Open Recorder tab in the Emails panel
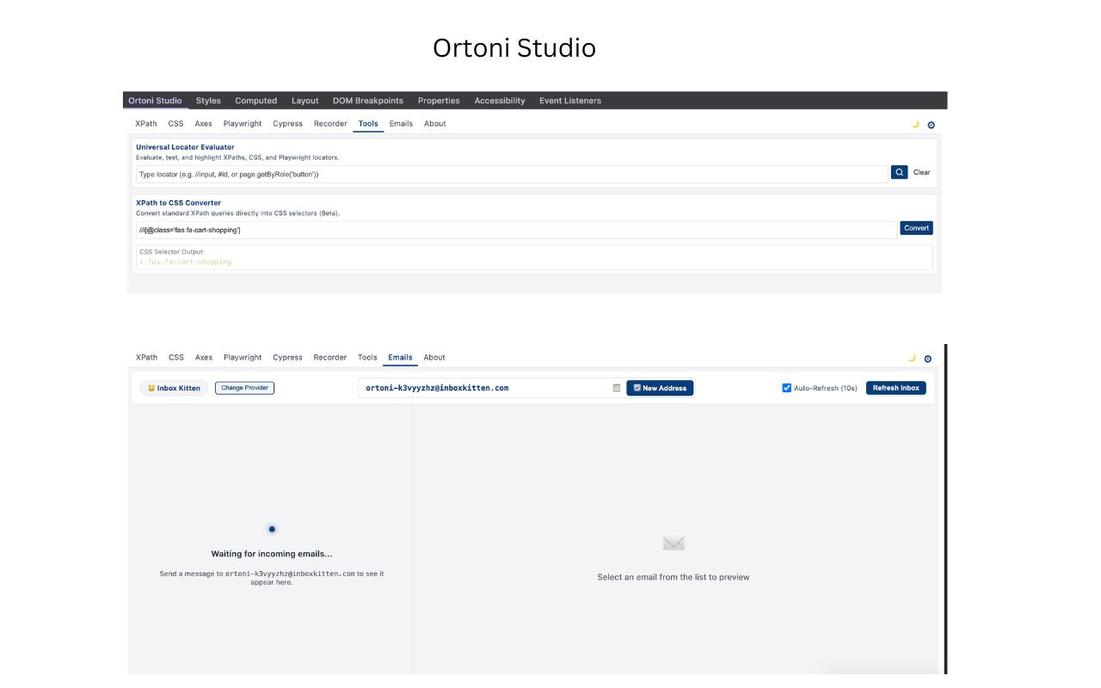 (330, 358)
